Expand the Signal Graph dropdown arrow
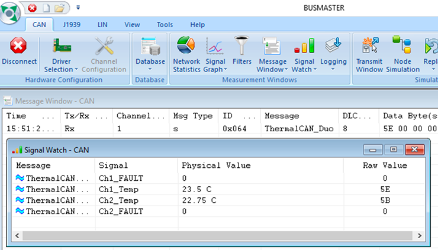Viewport: 438px width, 250px height. point(226,70)
